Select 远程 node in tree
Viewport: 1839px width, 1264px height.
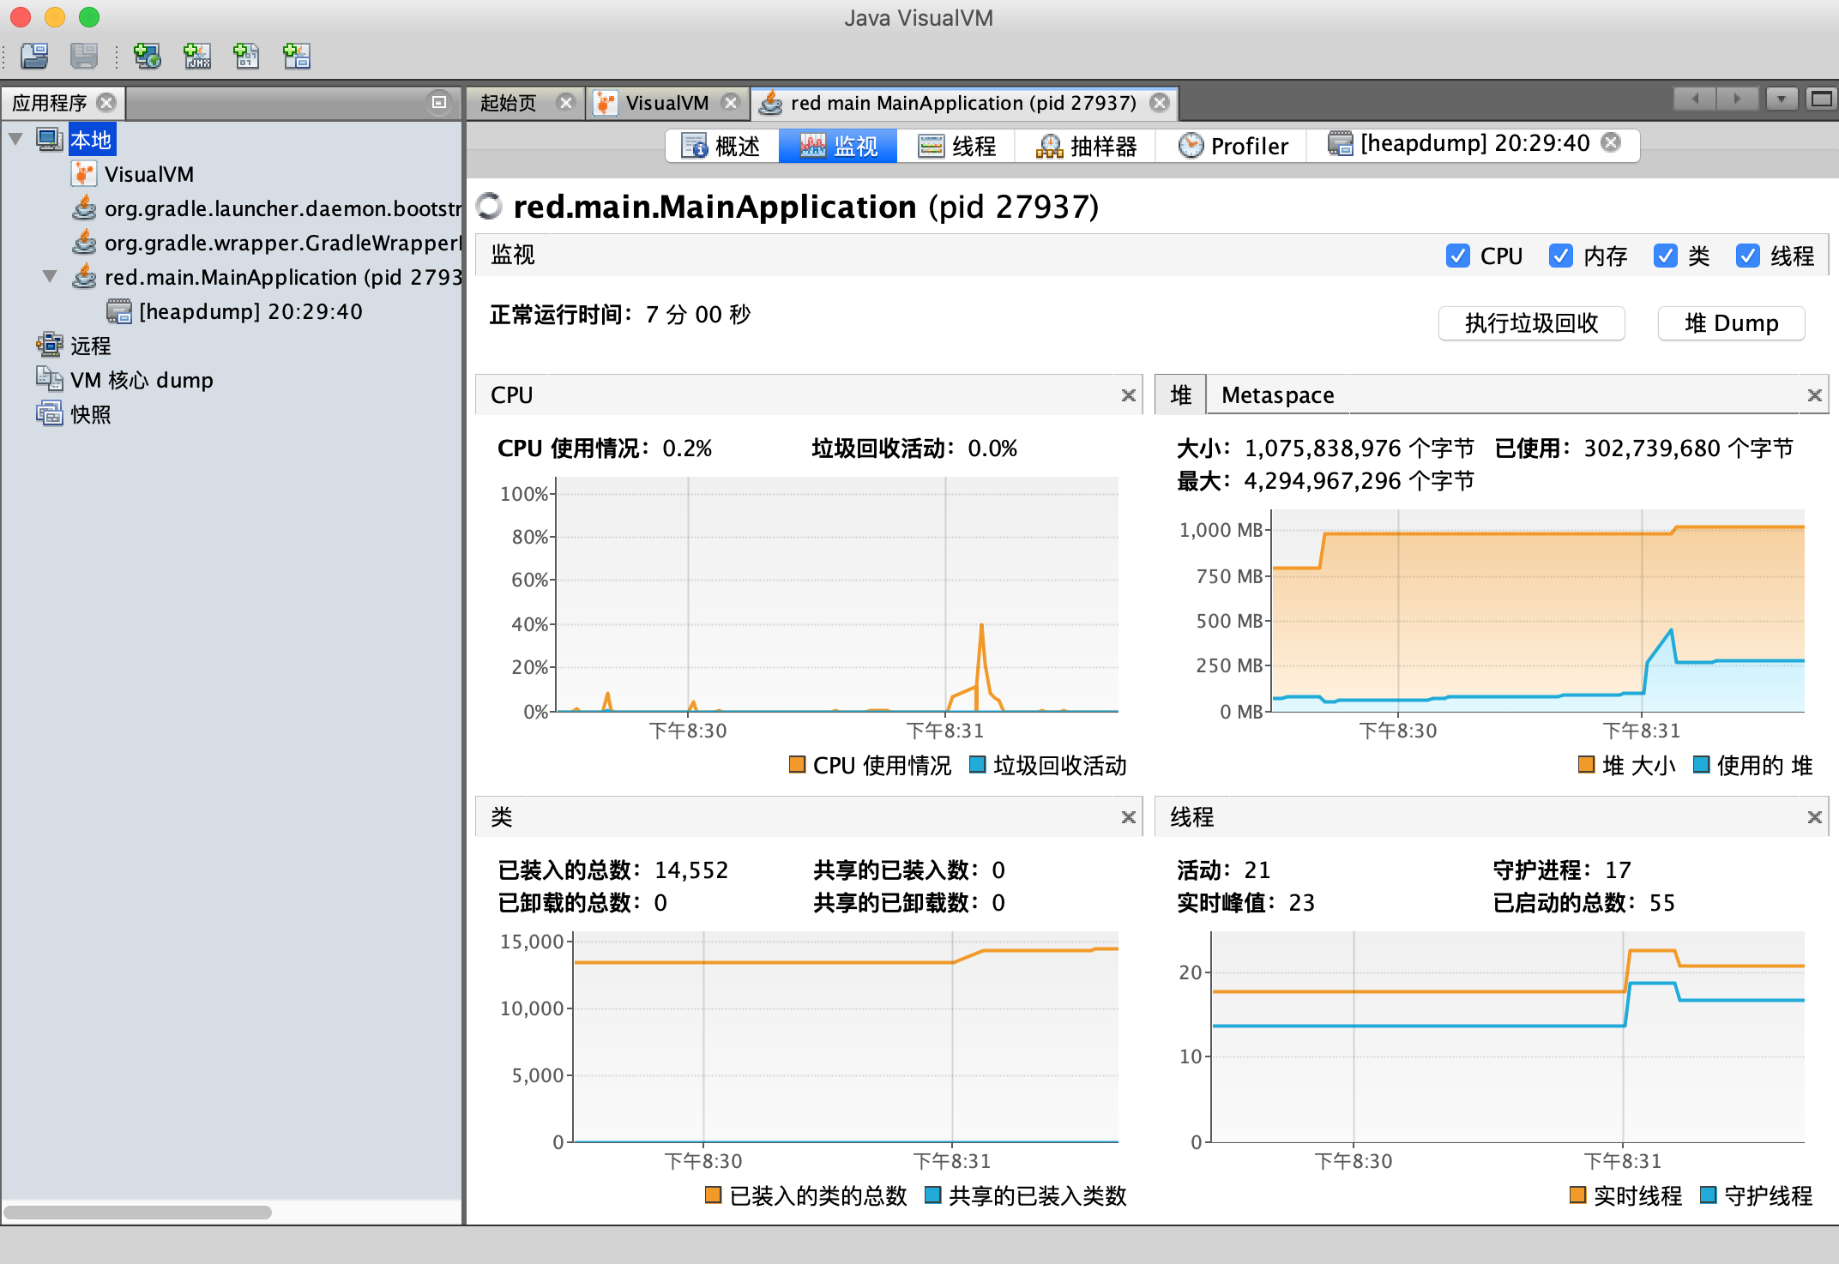[91, 346]
